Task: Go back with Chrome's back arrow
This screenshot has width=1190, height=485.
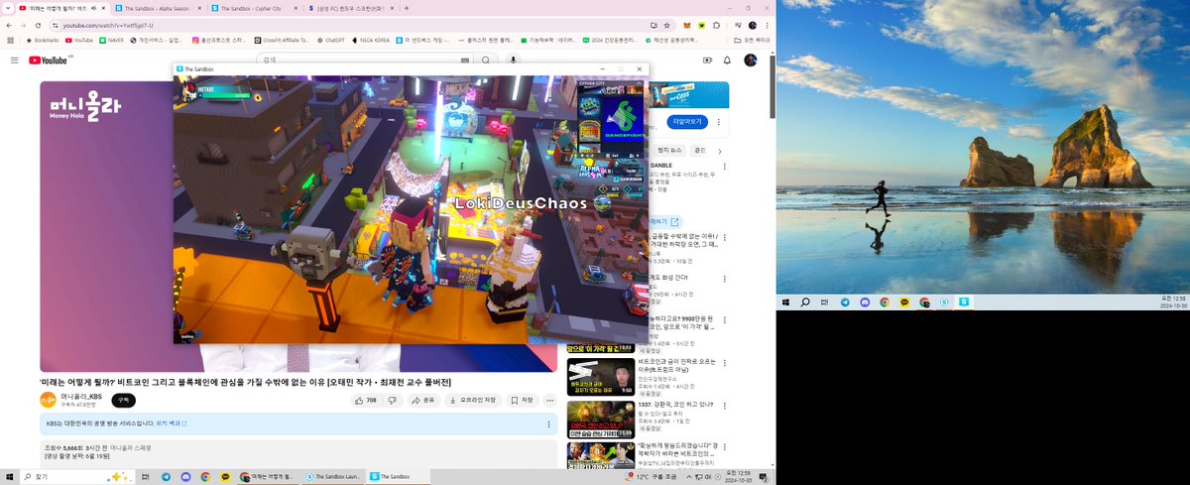Action: click(9, 25)
